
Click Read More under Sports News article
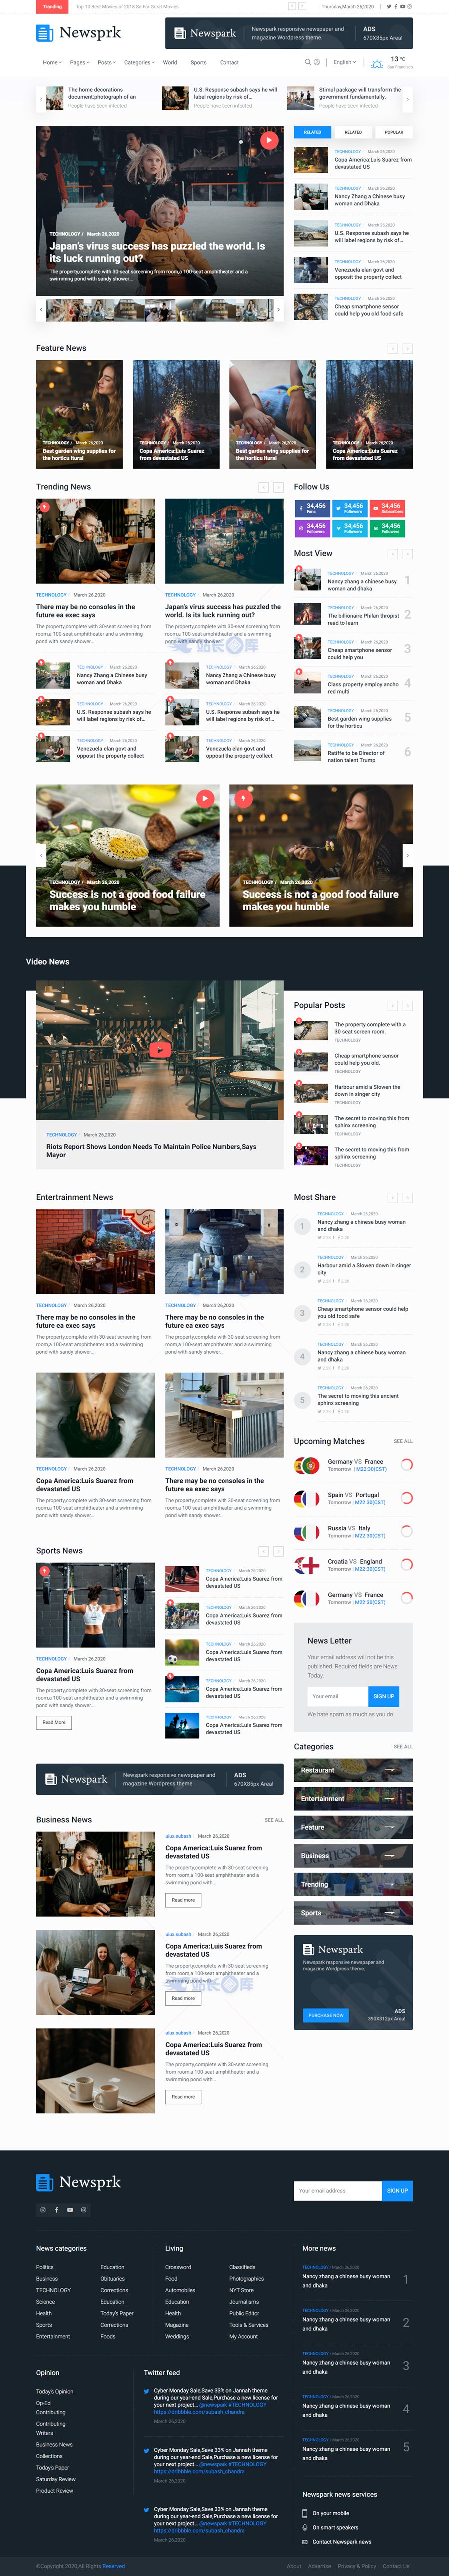coord(54,1722)
